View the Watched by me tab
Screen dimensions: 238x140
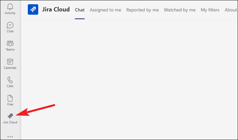pyautogui.click(x=180, y=10)
